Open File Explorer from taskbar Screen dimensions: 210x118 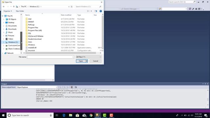[x=71, y=115]
